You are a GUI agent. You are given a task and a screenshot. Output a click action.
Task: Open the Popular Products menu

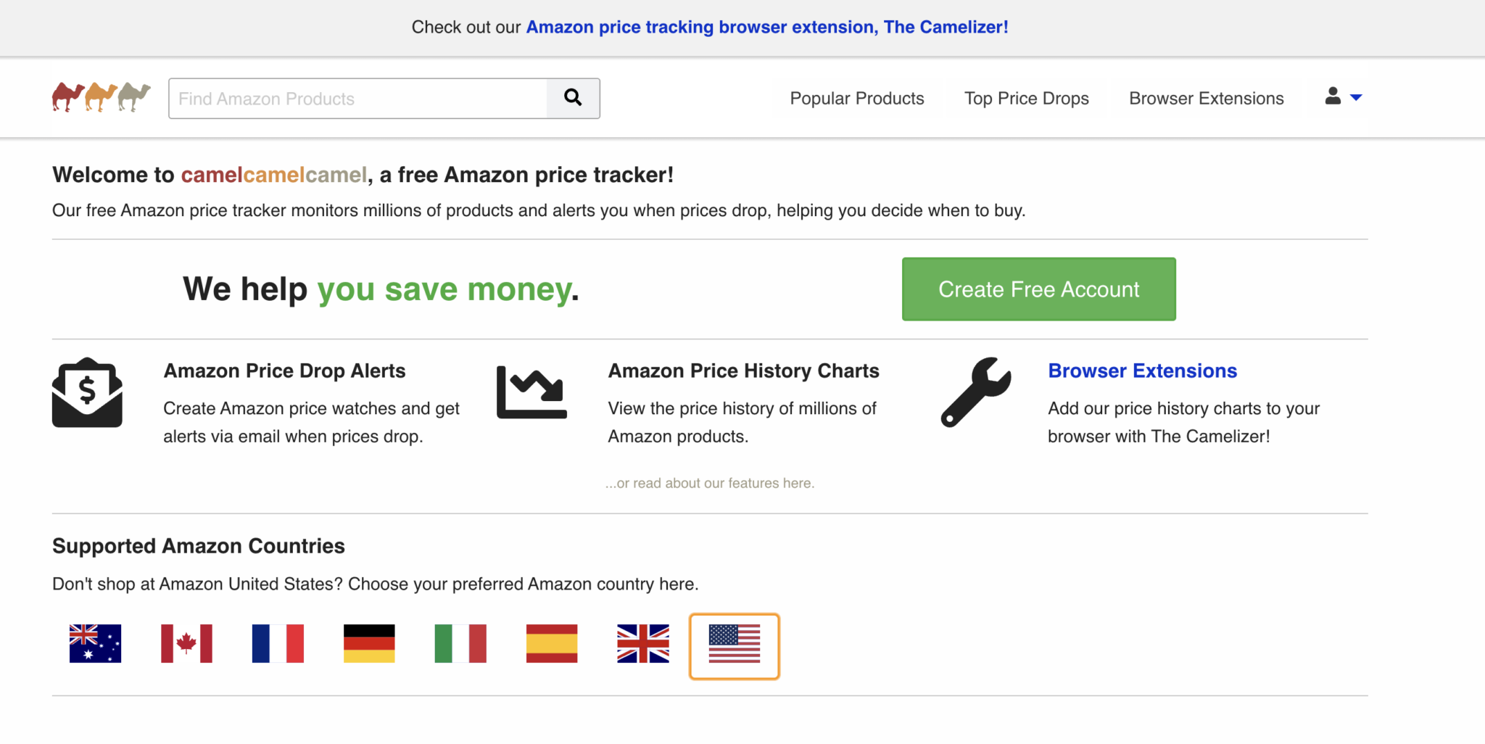click(856, 98)
